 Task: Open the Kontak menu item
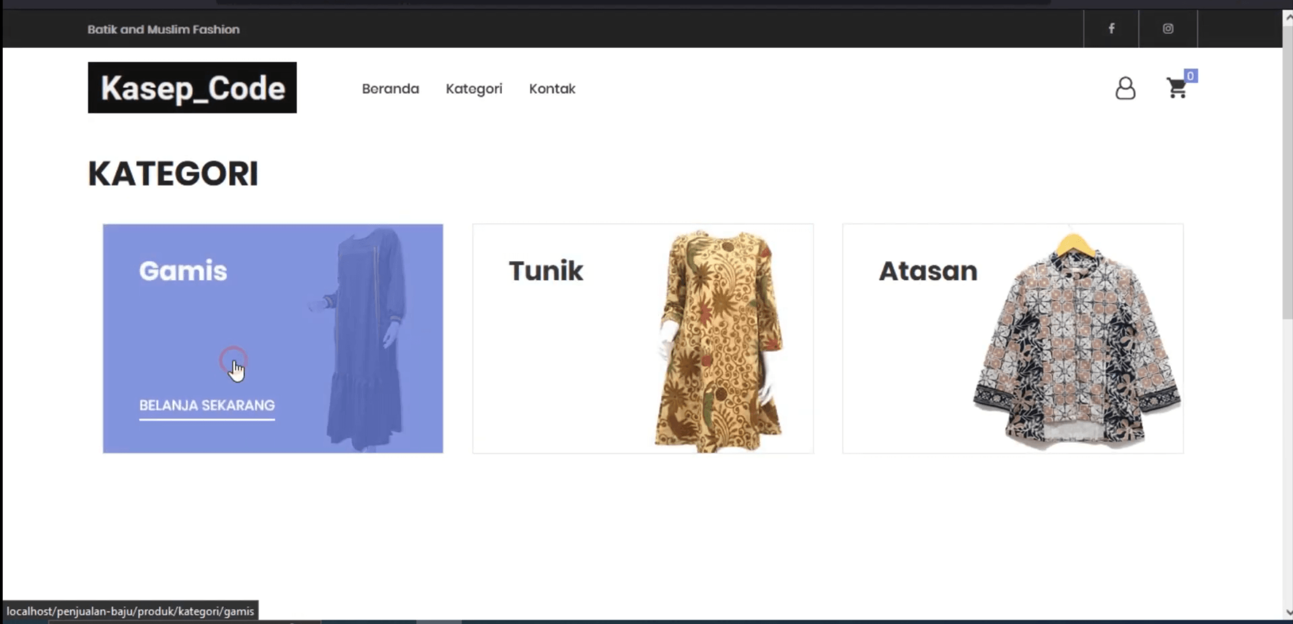552,89
